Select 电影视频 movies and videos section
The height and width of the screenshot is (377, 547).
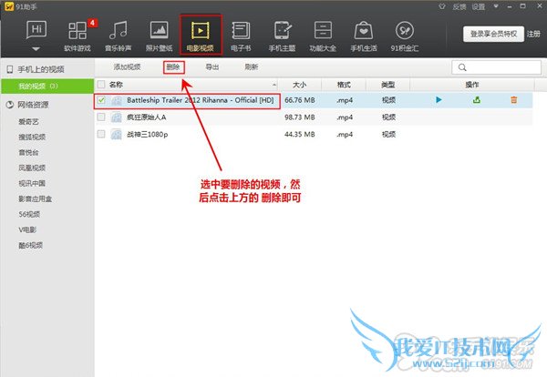coord(201,35)
